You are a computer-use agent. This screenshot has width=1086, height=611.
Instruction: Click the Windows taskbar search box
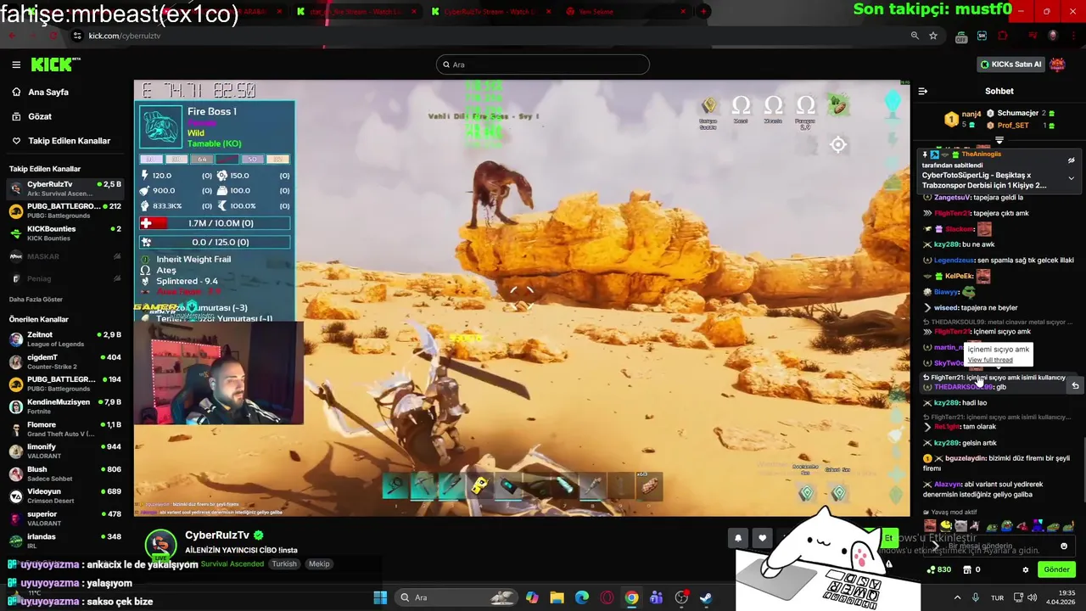coord(458,597)
